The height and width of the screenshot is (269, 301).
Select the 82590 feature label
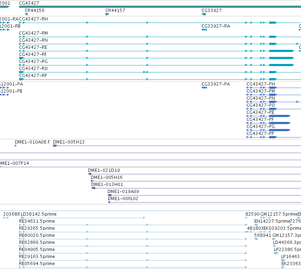[x=253, y=214]
